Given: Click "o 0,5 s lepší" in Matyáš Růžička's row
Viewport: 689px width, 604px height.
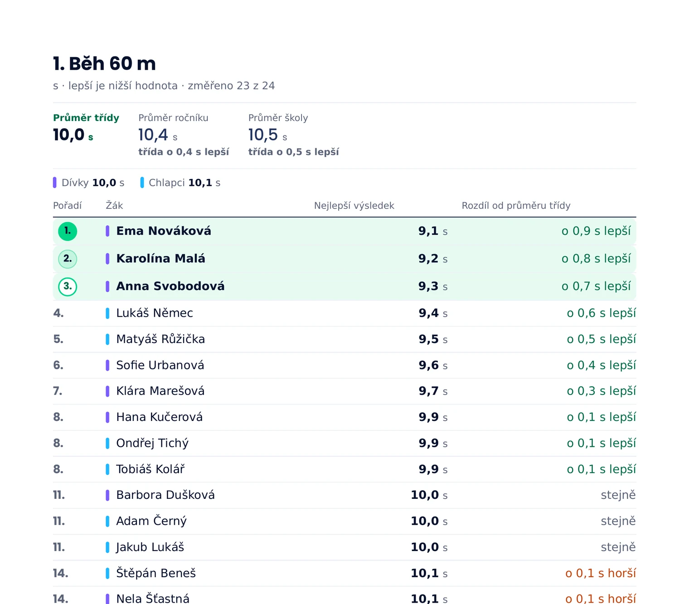Looking at the screenshot, I should point(602,339).
